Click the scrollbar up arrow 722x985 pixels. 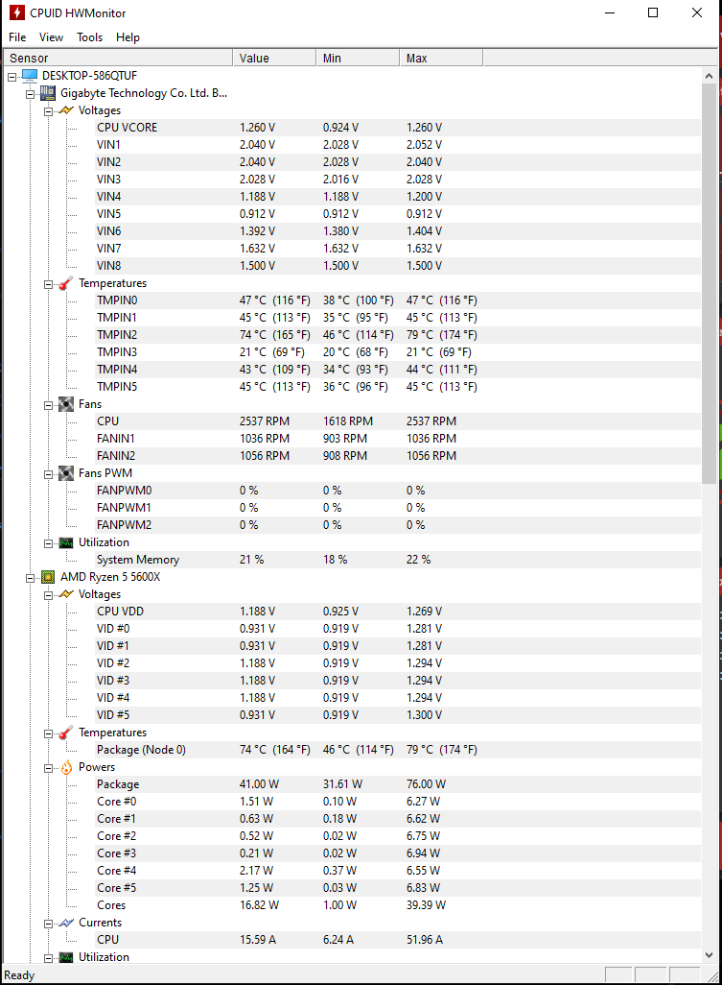pyautogui.click(x=709, y=76)
